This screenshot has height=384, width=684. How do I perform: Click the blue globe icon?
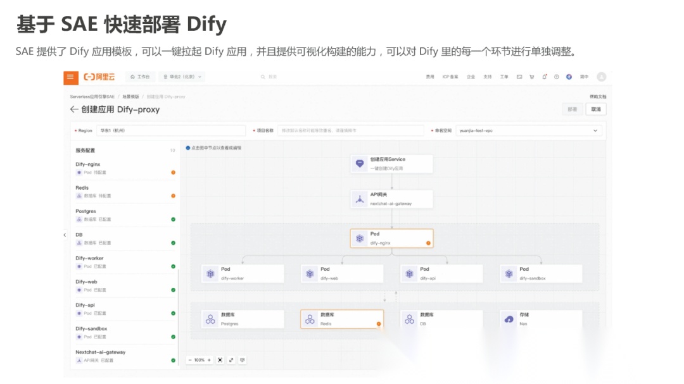[x=569, y=77]
